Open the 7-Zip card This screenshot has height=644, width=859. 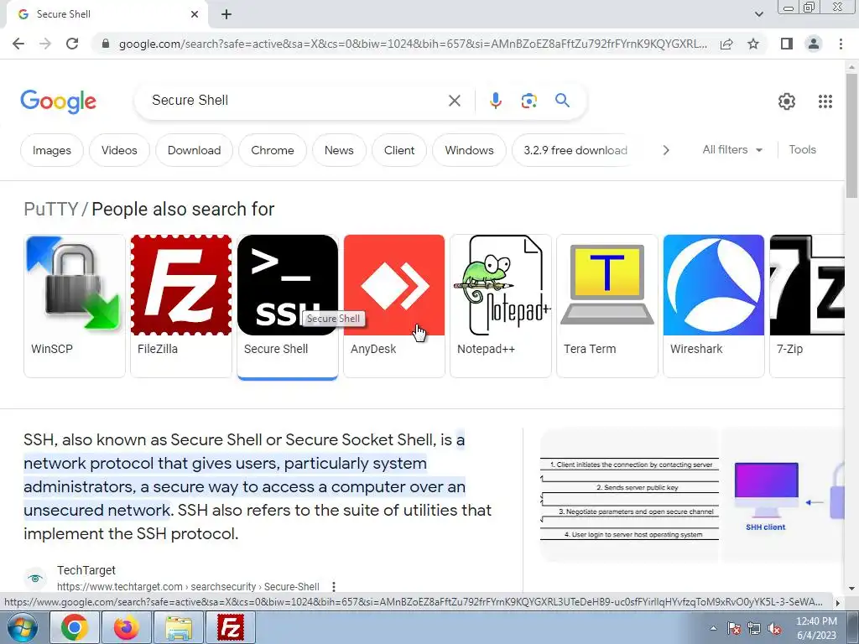pos(807,305)
